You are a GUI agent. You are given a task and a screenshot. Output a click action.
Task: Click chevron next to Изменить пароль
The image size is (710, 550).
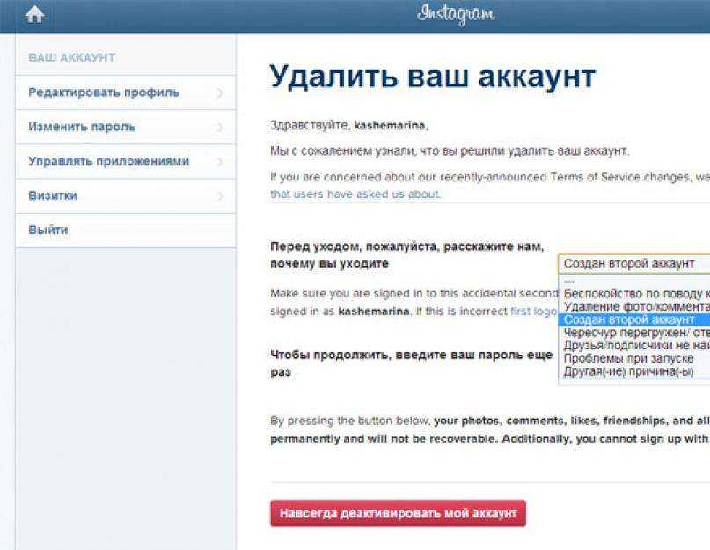coord(220,128)
